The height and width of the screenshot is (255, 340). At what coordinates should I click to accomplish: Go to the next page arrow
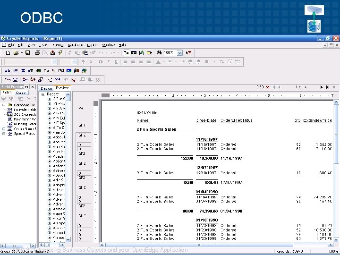click(322, 87)
